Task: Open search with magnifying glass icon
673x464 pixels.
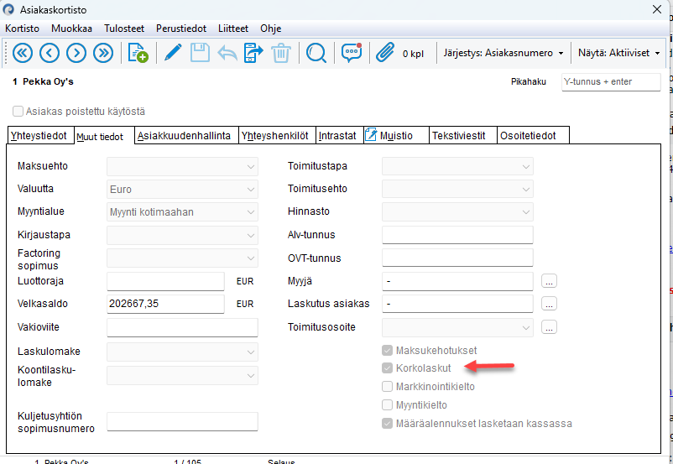Action: pos(316,53)
